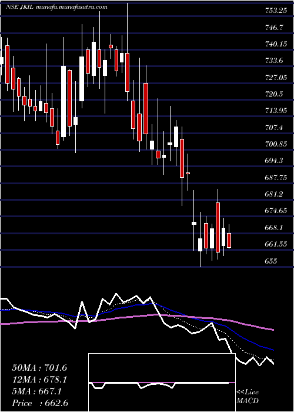Viewport: 294px width, 412px height.
Task: Click the 727.05 price axis label
Action: tap(275, 78)
